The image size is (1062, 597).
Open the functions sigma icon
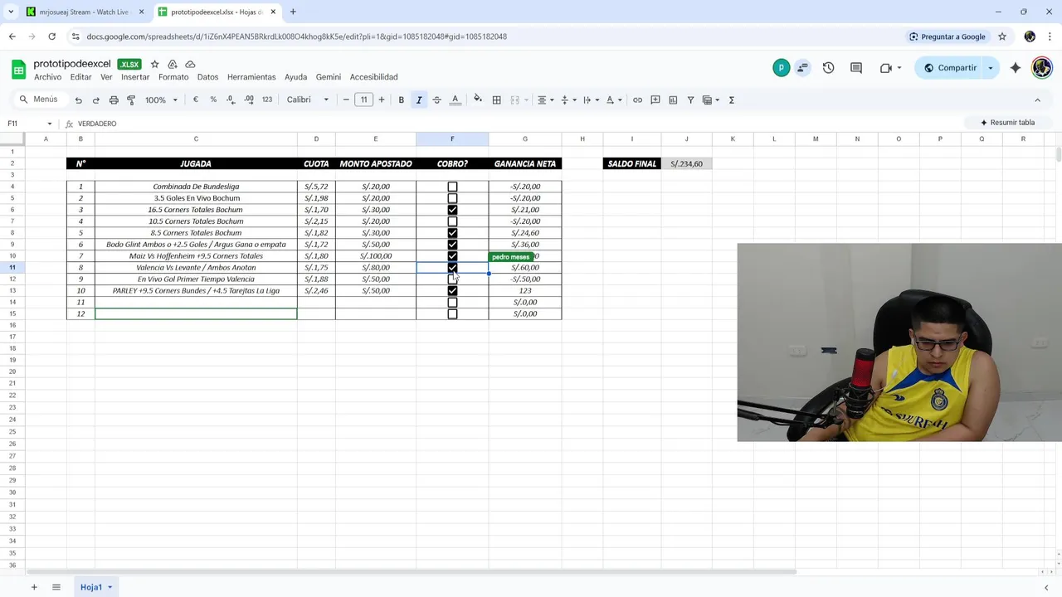[731, 99]
